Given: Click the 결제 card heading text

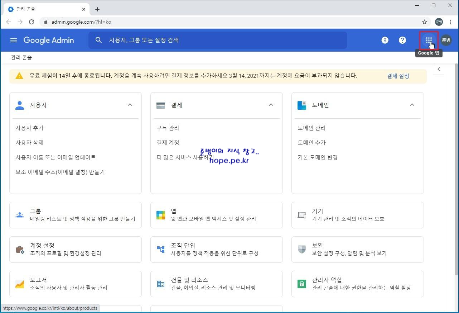Looking at the screenshot, I should (177, 105).
